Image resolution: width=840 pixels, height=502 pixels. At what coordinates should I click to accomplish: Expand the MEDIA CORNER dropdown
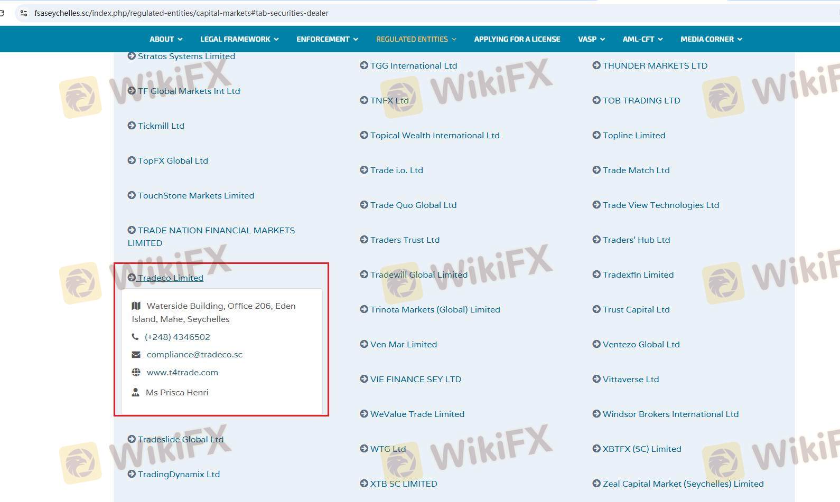(711, 39)
